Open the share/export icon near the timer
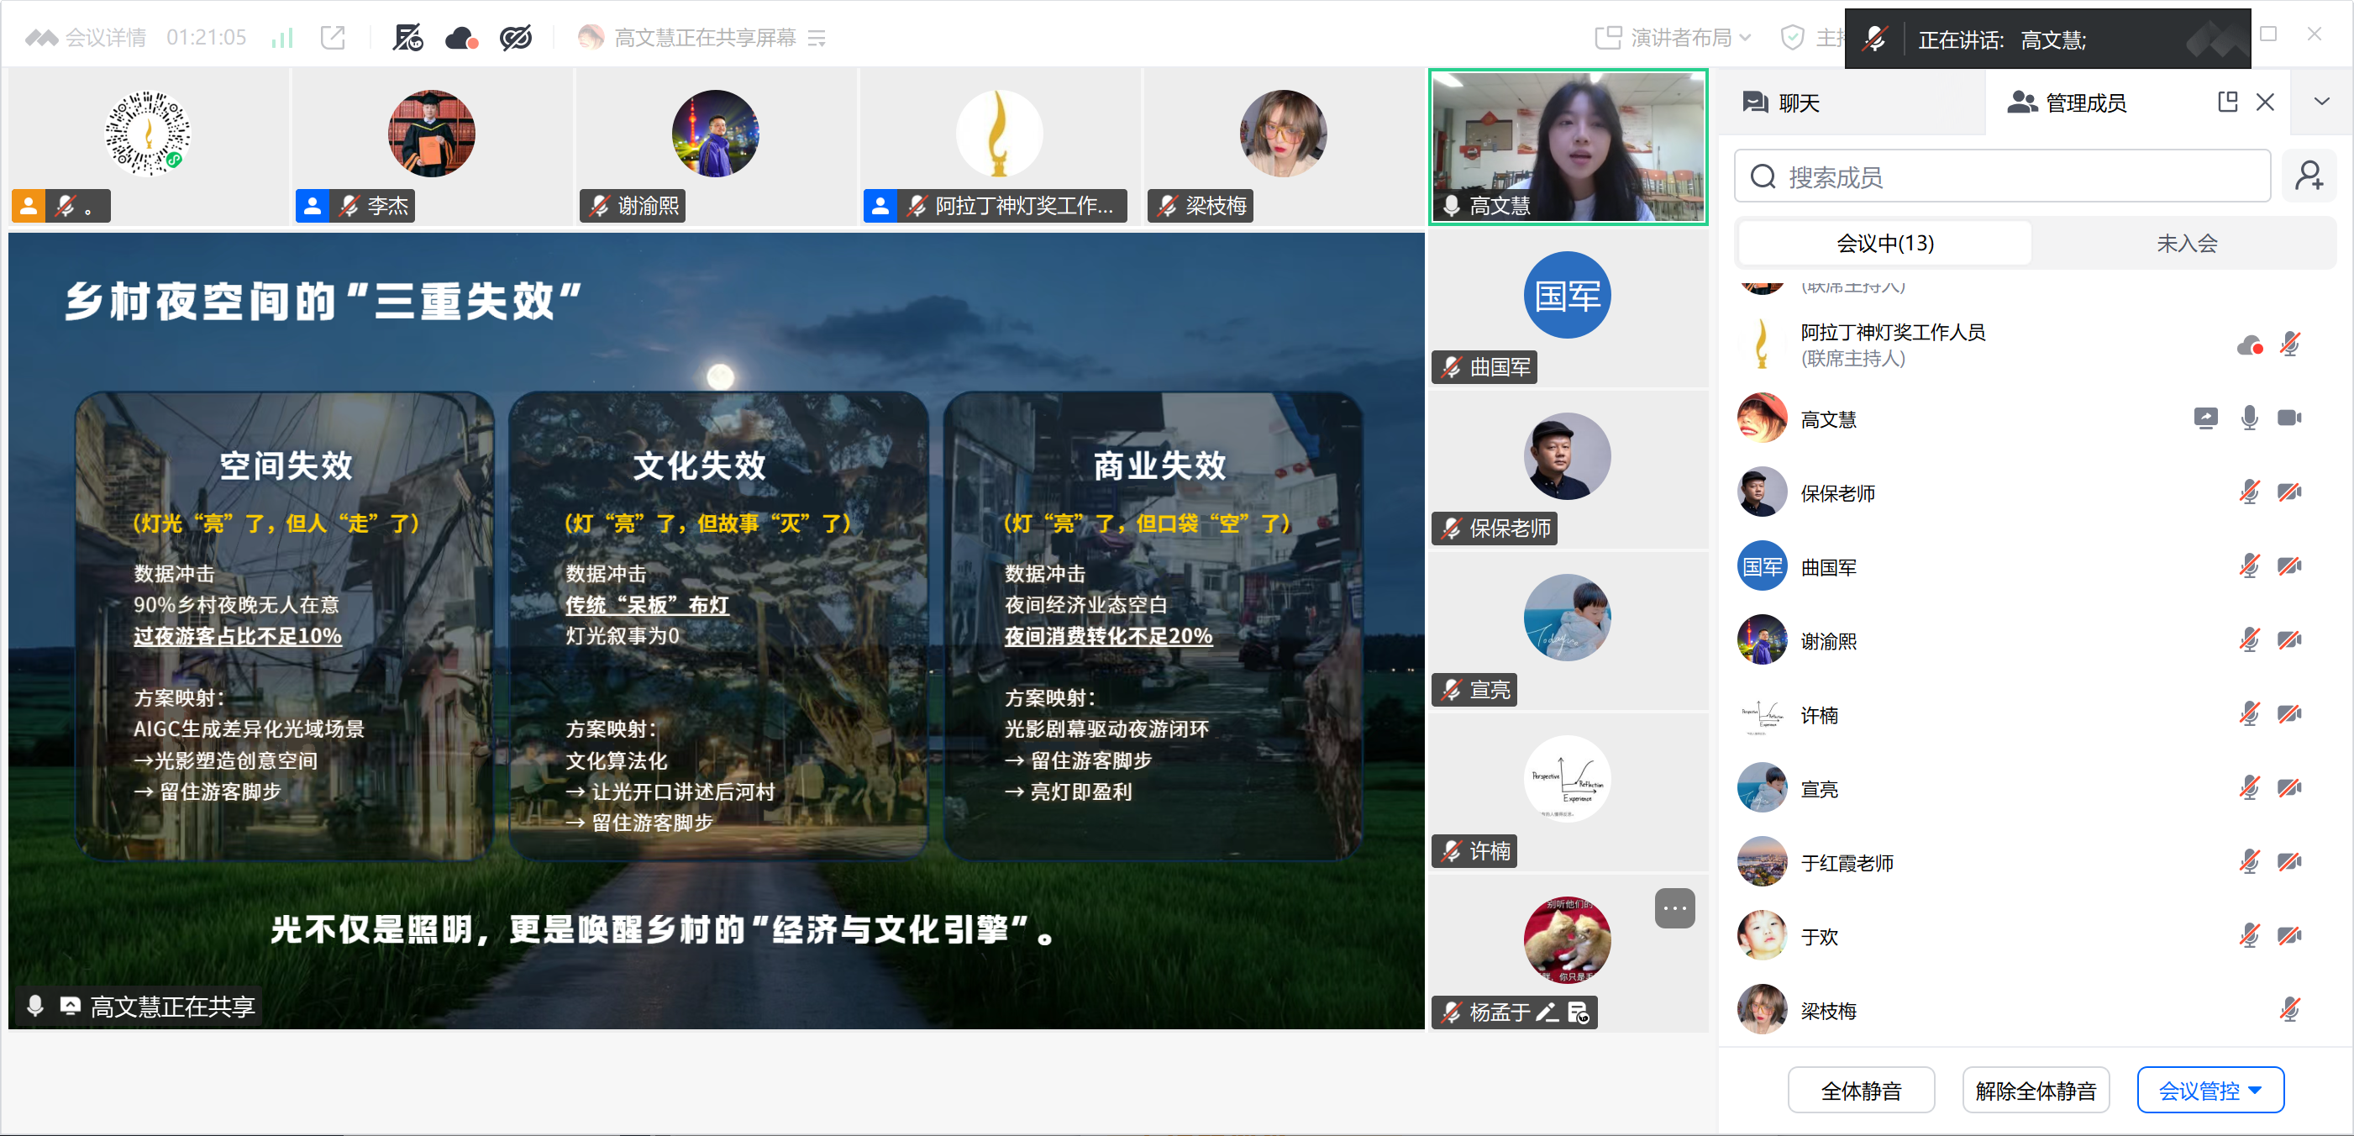Image resolution: width=2354 pixels, height=1136 pixels. [333, 38]
